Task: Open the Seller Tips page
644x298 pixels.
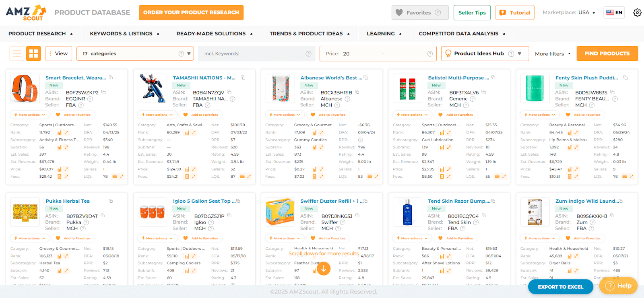Action: coord(472,12)
